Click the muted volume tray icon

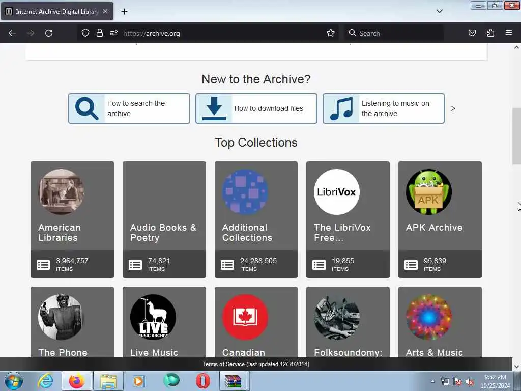[x=470, y=382]
